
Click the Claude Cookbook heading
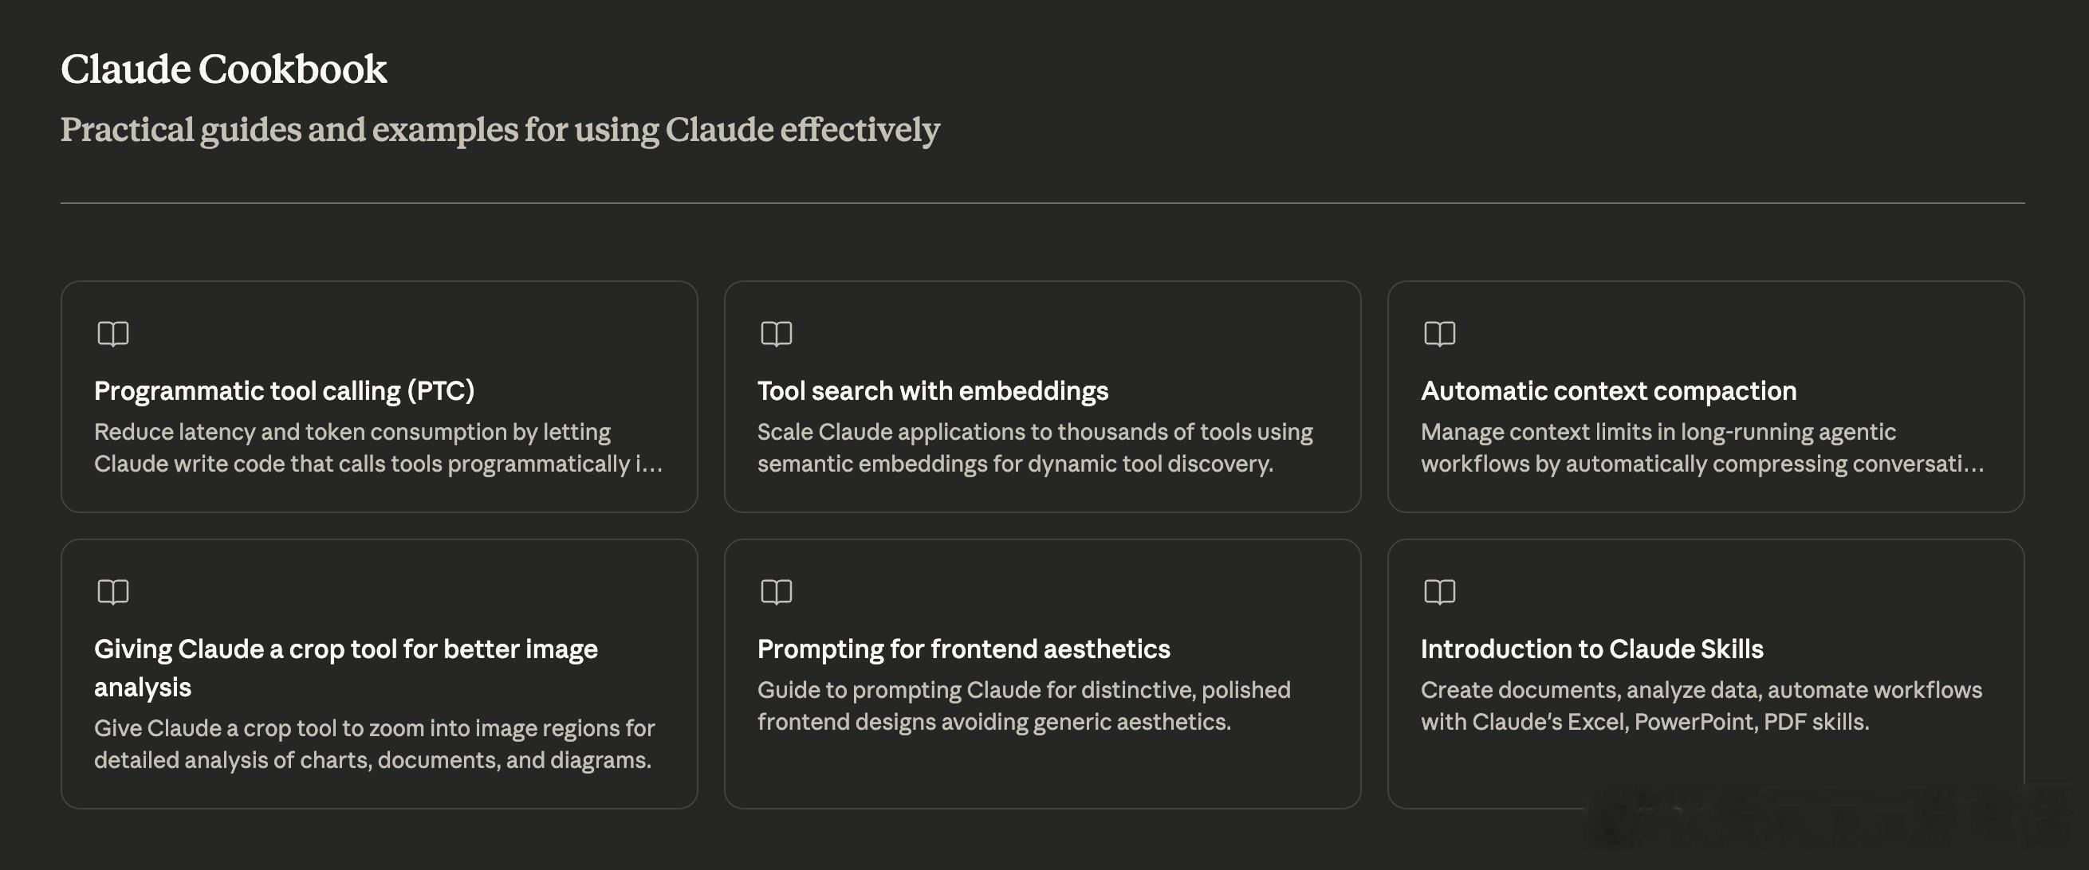tap(224, 69)
